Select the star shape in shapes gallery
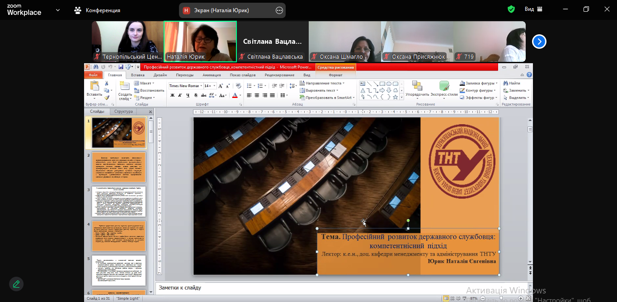Screen dimensions: 617x302 tap(396, 97)
